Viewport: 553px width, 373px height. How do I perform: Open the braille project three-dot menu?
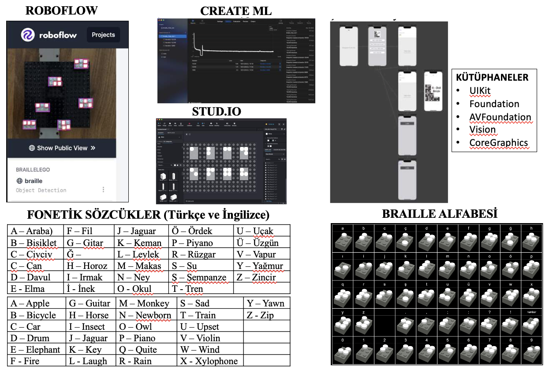(104, 190)
